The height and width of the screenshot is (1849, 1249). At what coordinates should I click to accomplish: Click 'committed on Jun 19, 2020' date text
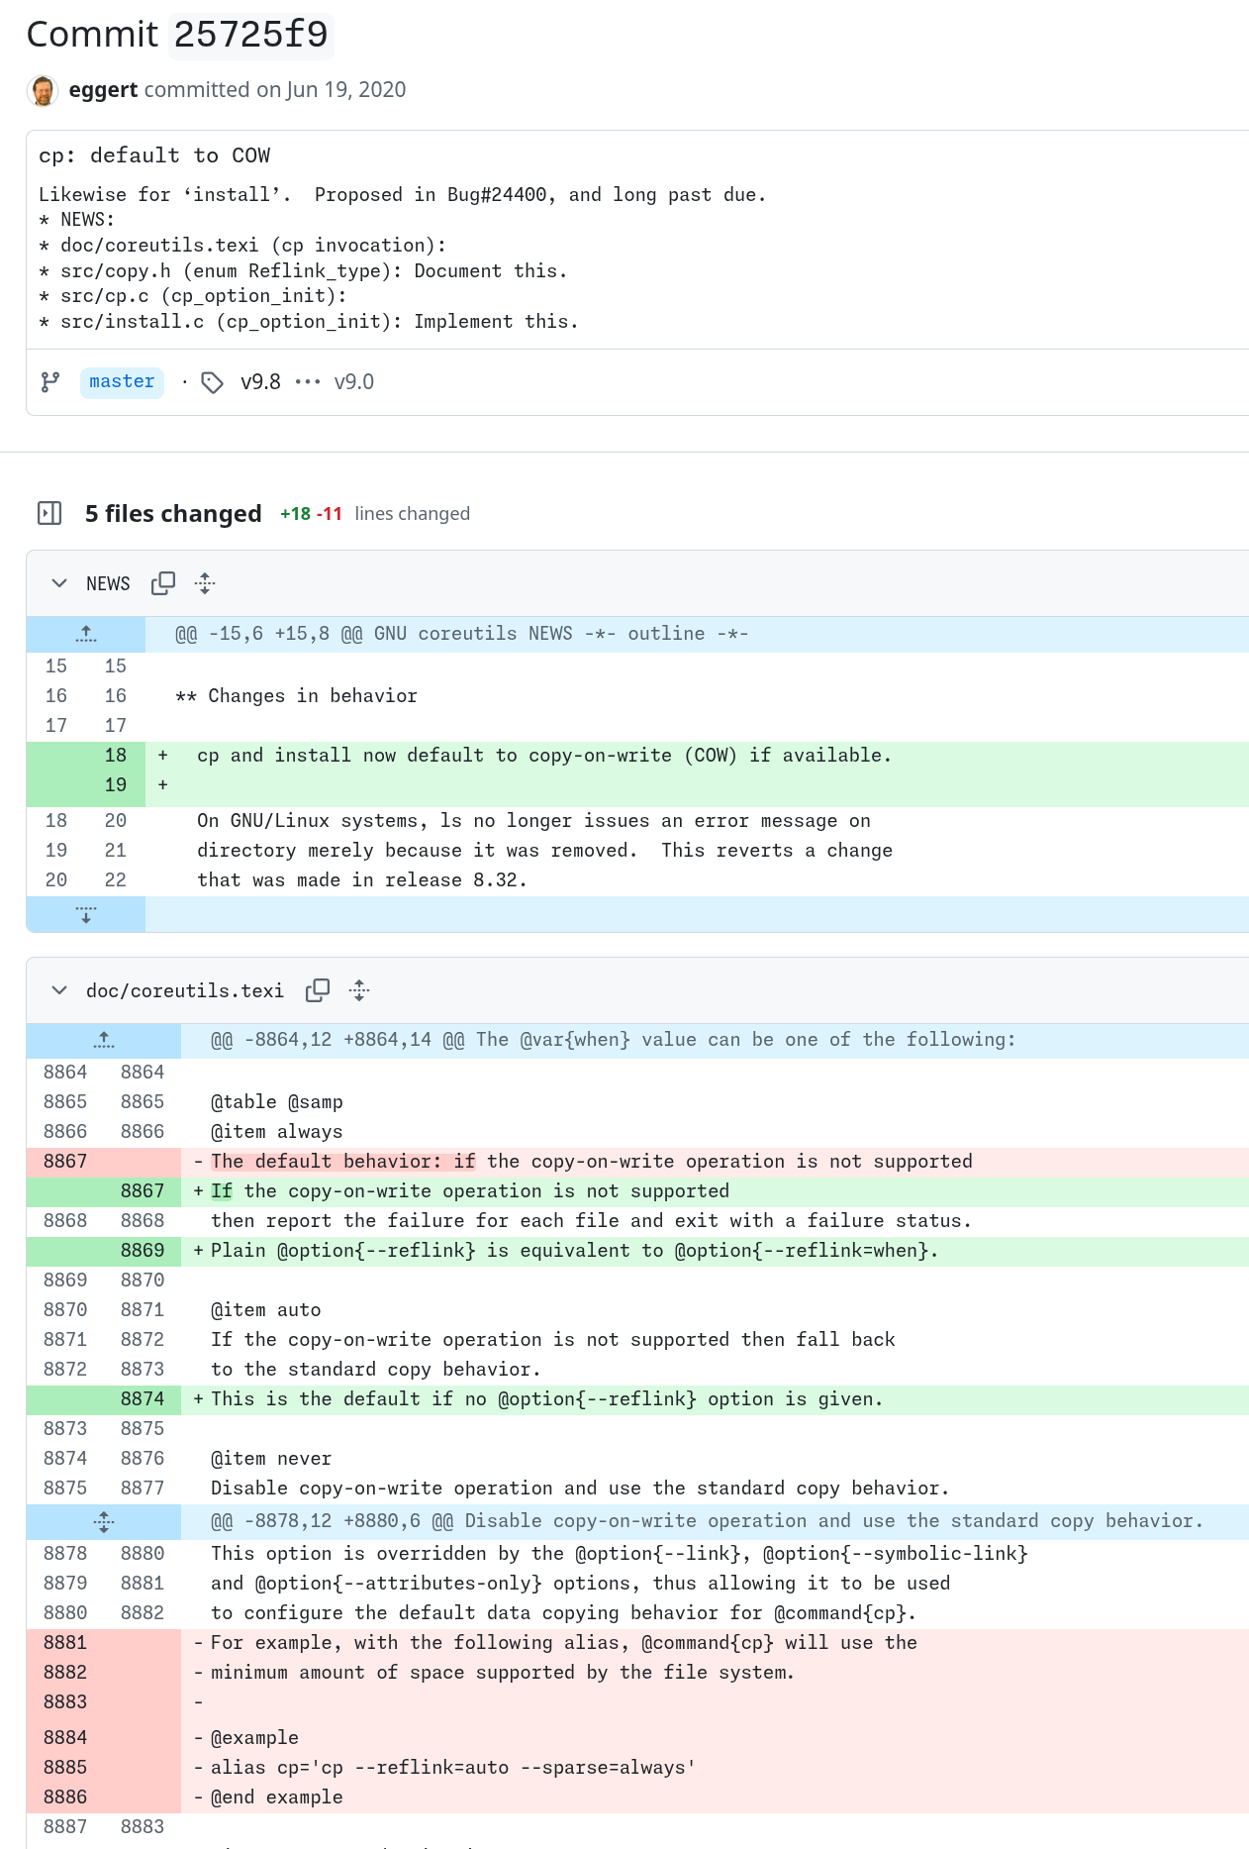[x=275, y=90]
